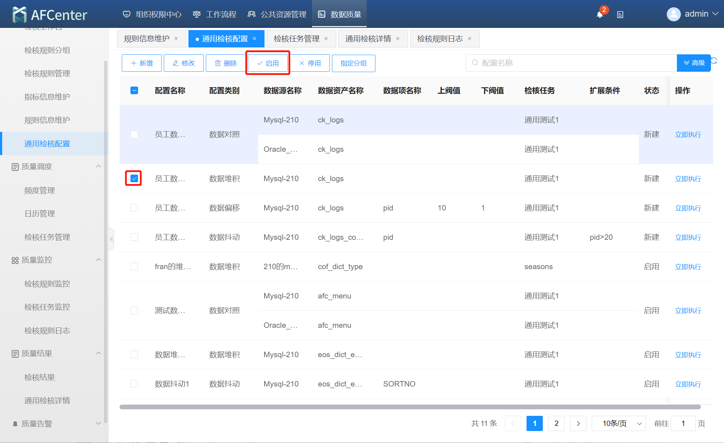The width and height of the screenshot is (724, 443).
Task: Click the refresh icon beside 高级
Action: [714, 60]
